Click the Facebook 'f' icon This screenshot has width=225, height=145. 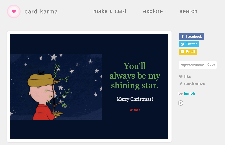(183, 36)
